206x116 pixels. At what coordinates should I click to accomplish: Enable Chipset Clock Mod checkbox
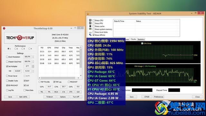7,62
